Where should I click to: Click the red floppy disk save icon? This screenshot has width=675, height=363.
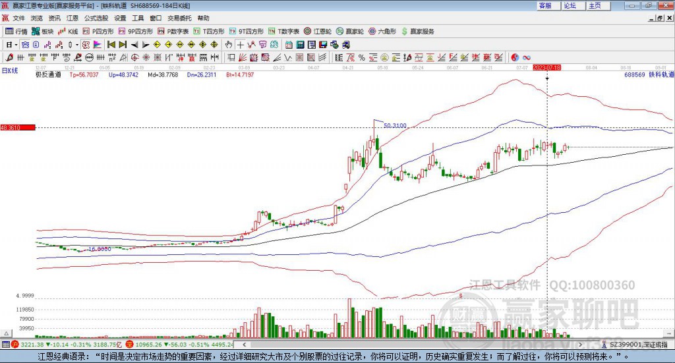coord(323,45)
